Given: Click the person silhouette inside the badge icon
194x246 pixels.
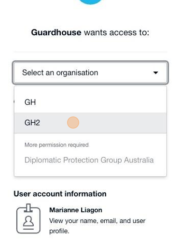Looking at the screenshot, I should coord(28,221).
